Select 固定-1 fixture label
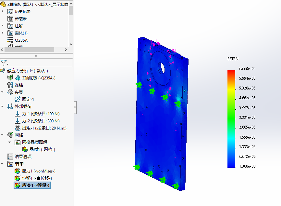The width and height of the screenshot is (281, 206). tap(28, 99)
